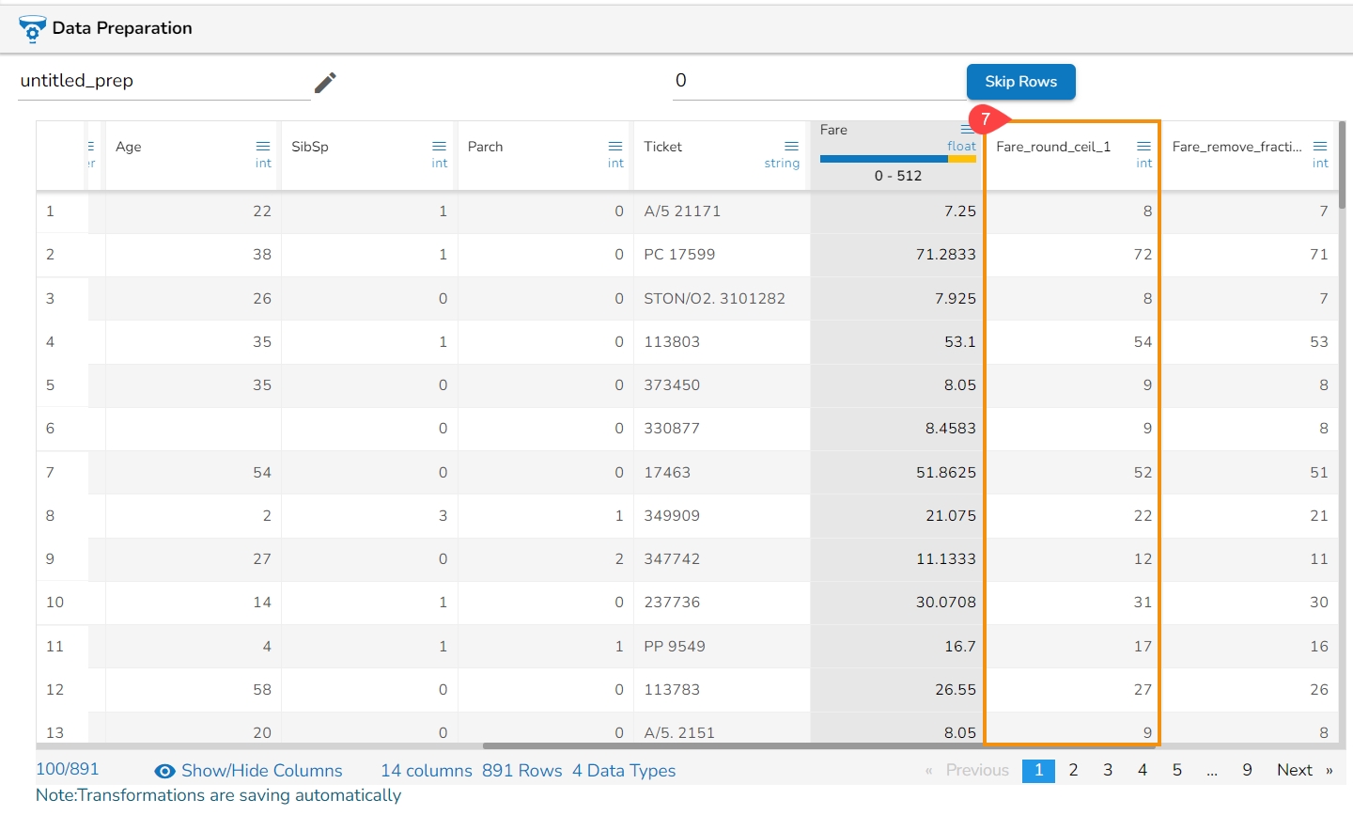Click the skip rows number field
1353x815 pixels.
[x=817, y=82]
